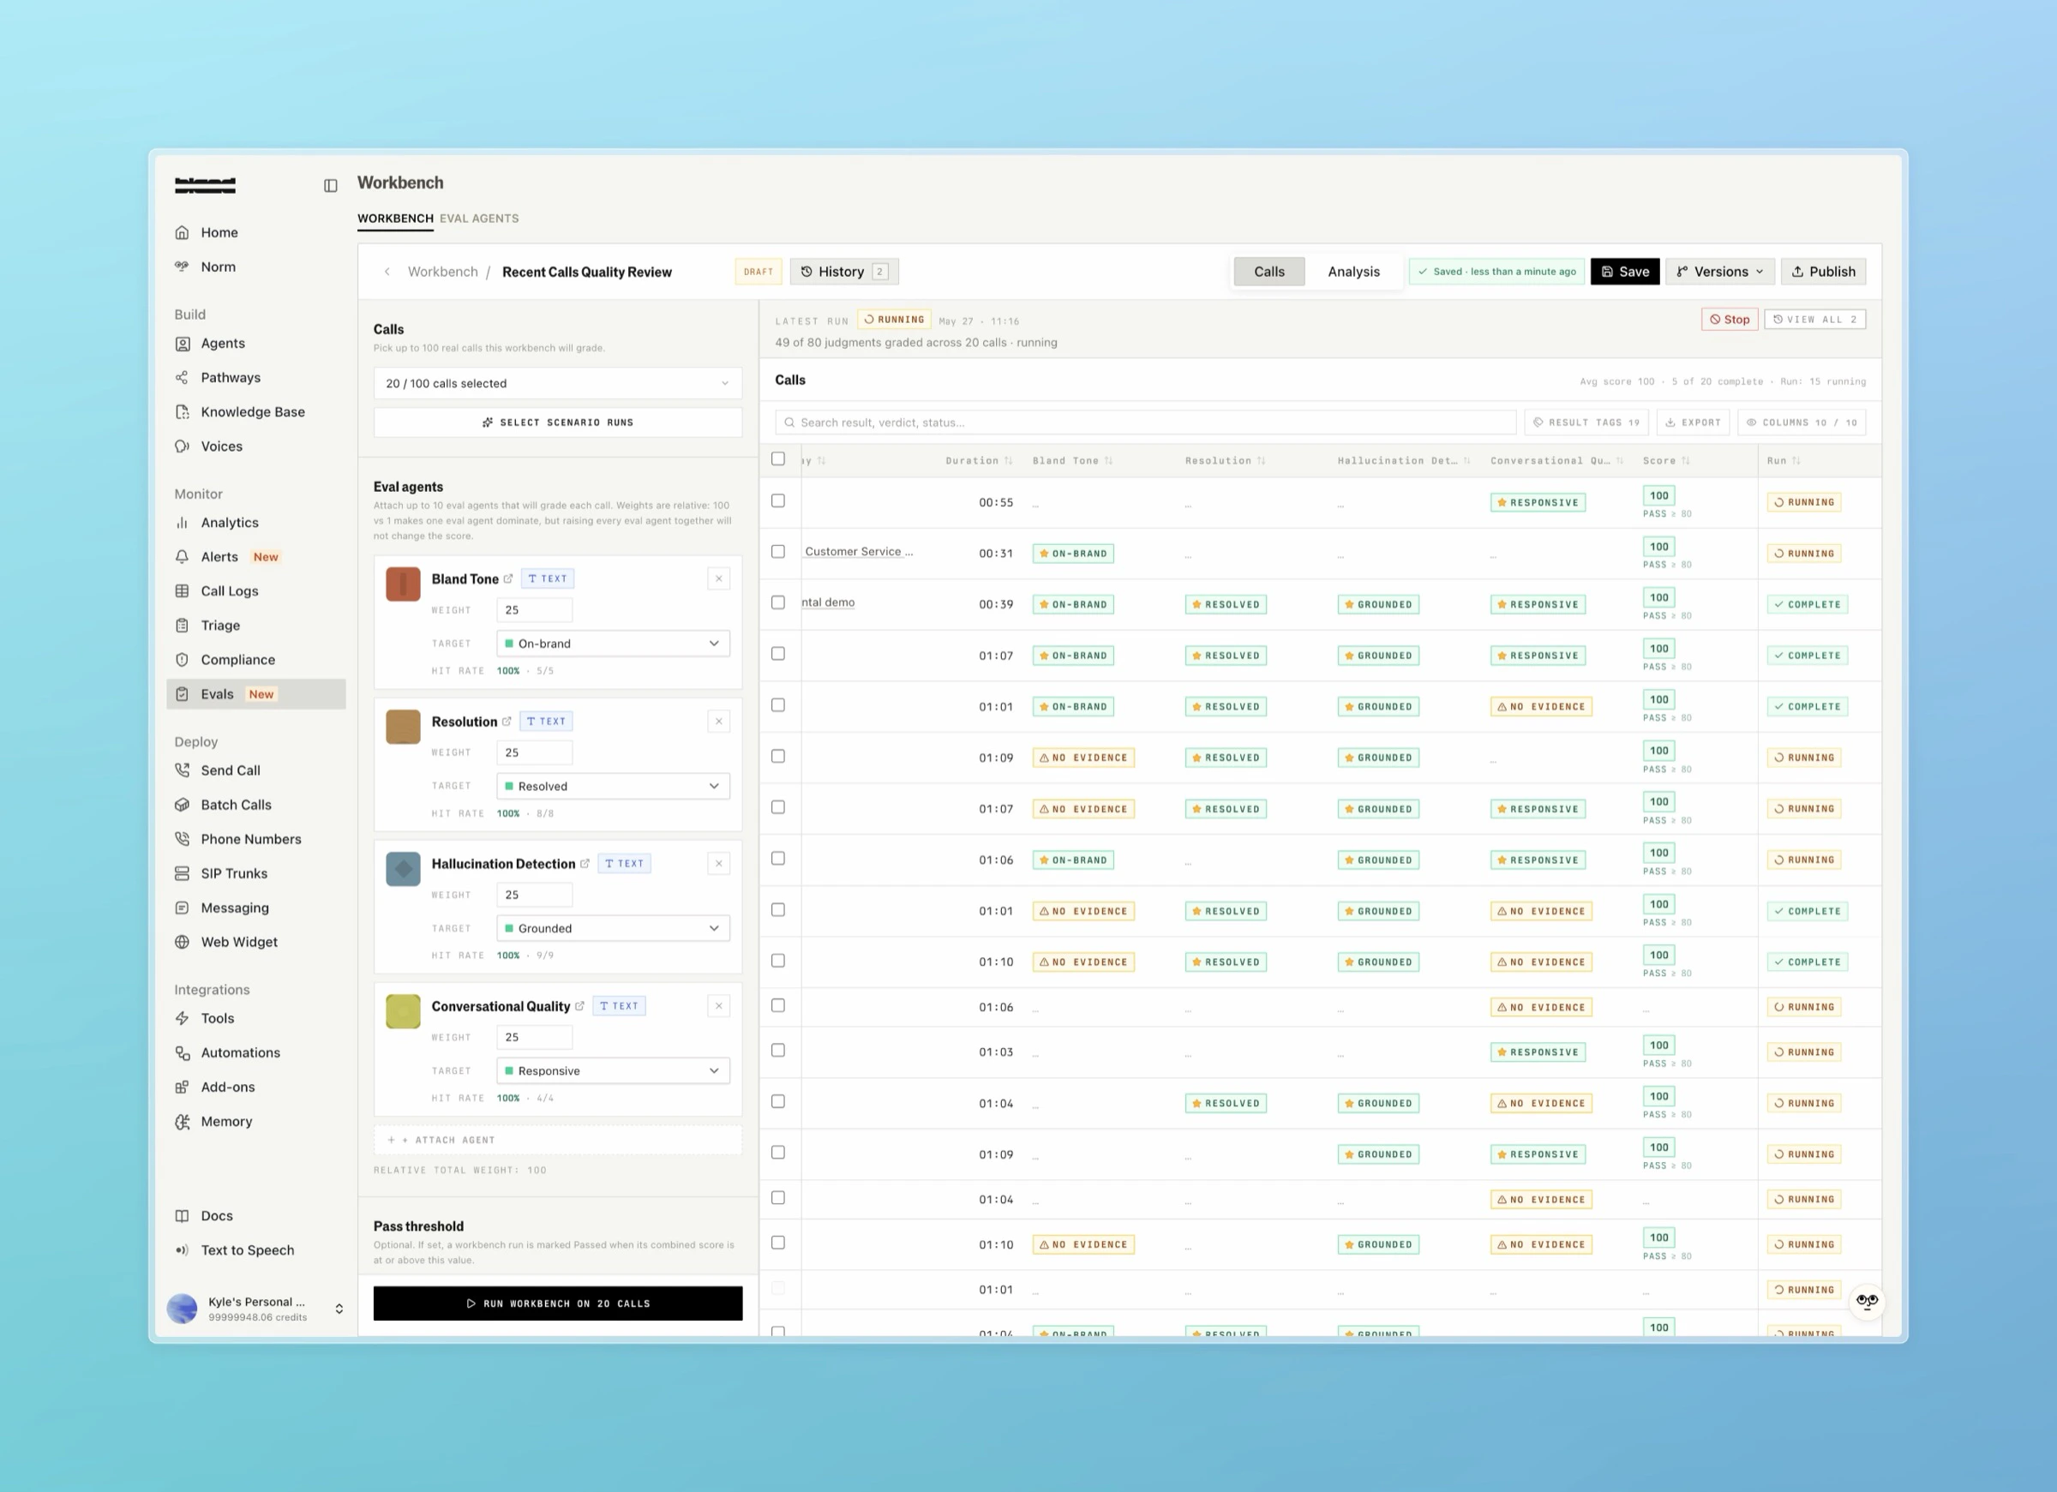Image resolution: width=2057 pixels, height=1492 pixels.
Task: Open Web Widget page
Action: (239, 943)
